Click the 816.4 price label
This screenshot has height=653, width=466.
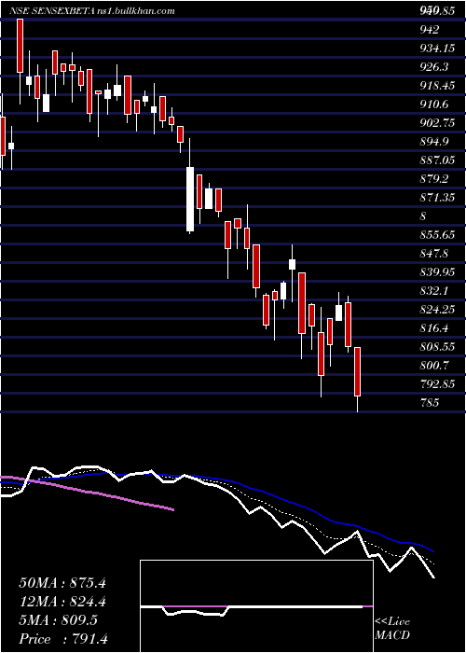[434, 329]
